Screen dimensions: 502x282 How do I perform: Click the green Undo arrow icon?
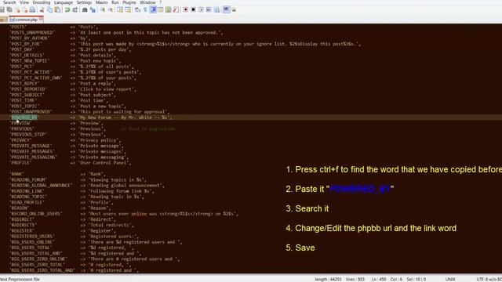67,10
